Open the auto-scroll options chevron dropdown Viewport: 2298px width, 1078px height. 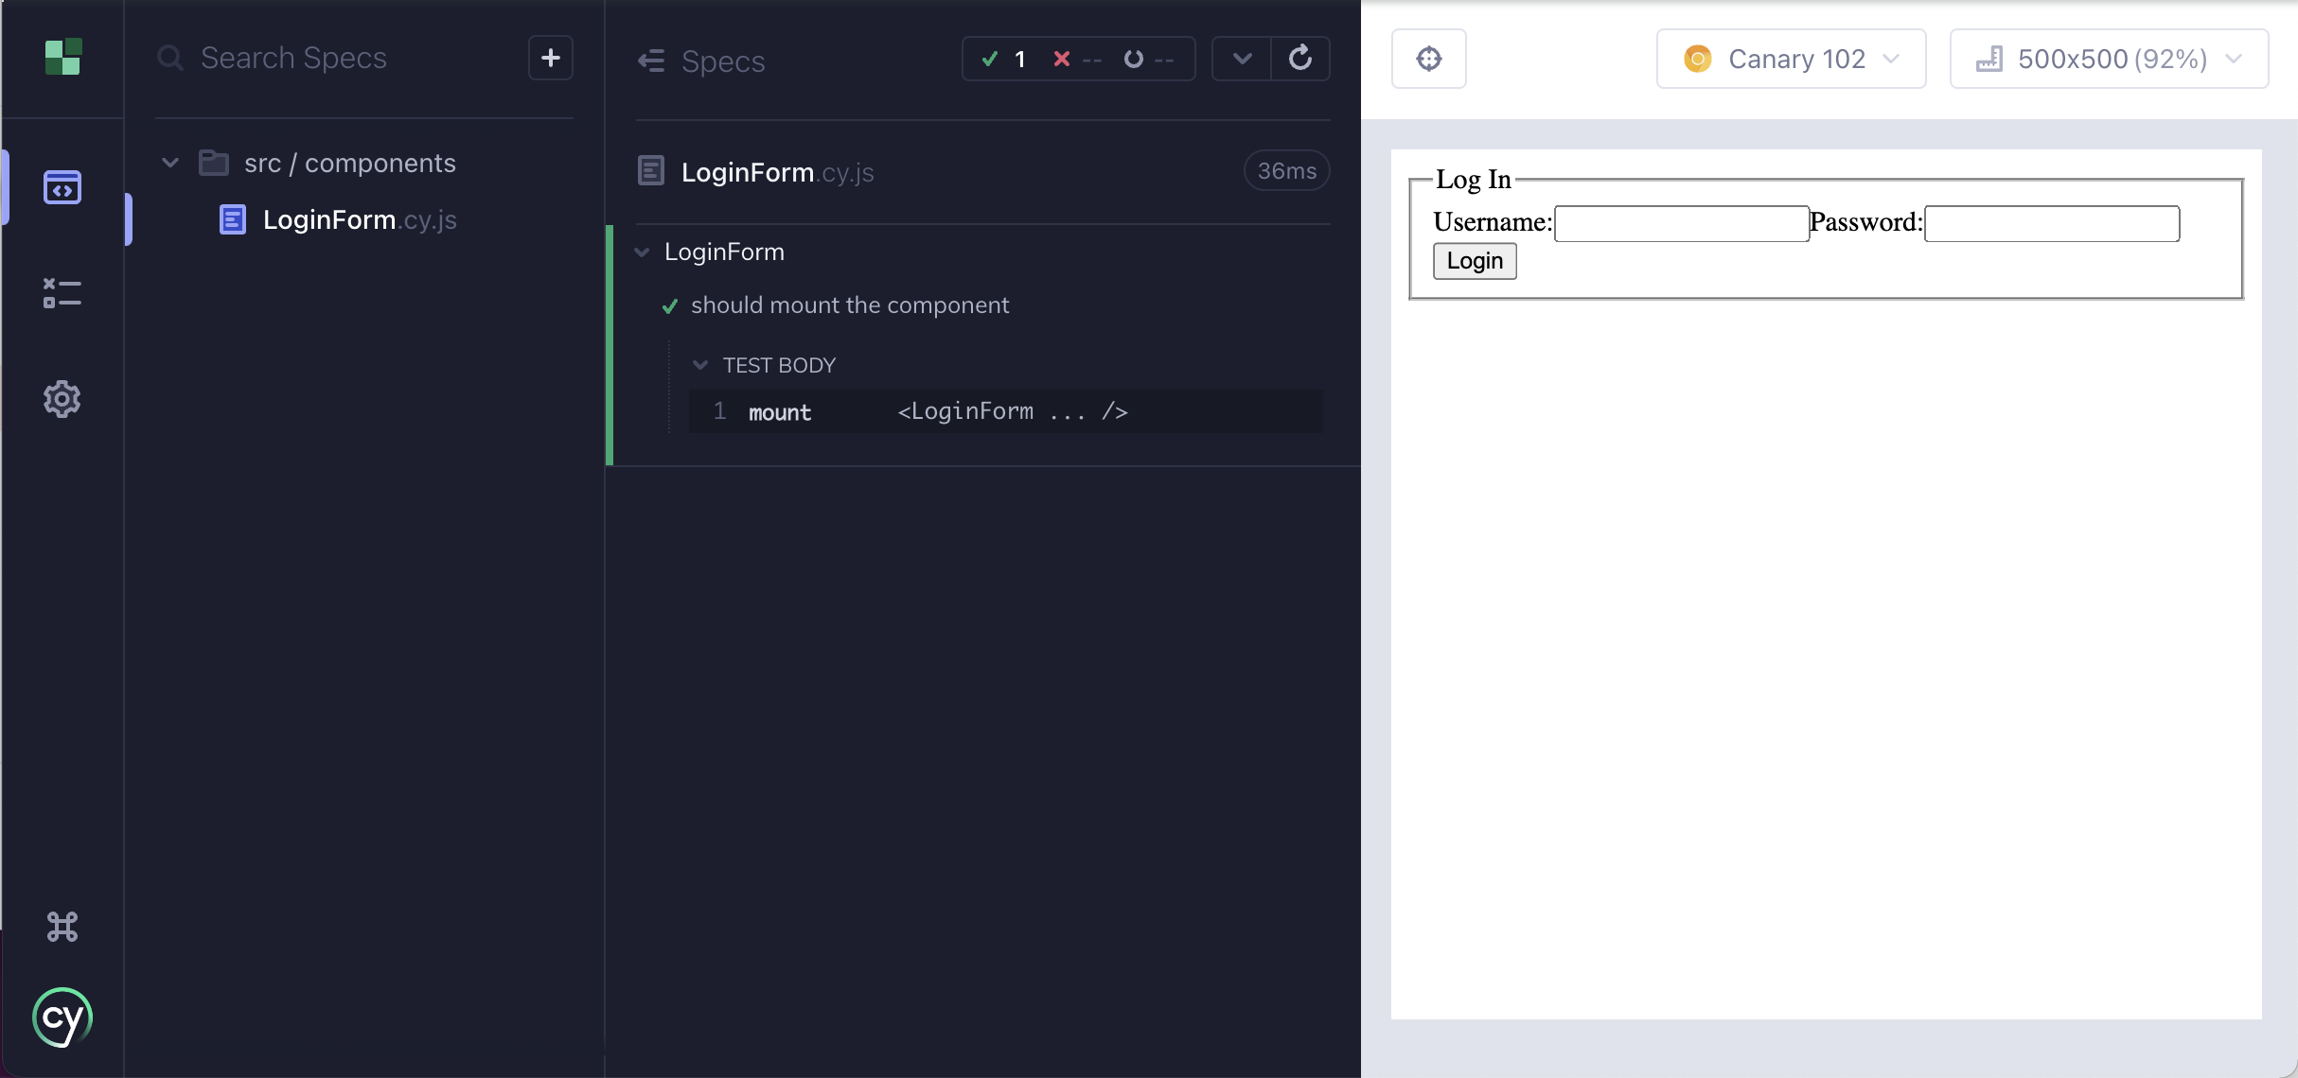point(1242,59)
